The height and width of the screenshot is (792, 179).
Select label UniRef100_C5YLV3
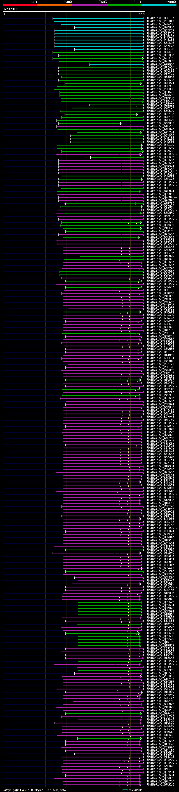161,46
